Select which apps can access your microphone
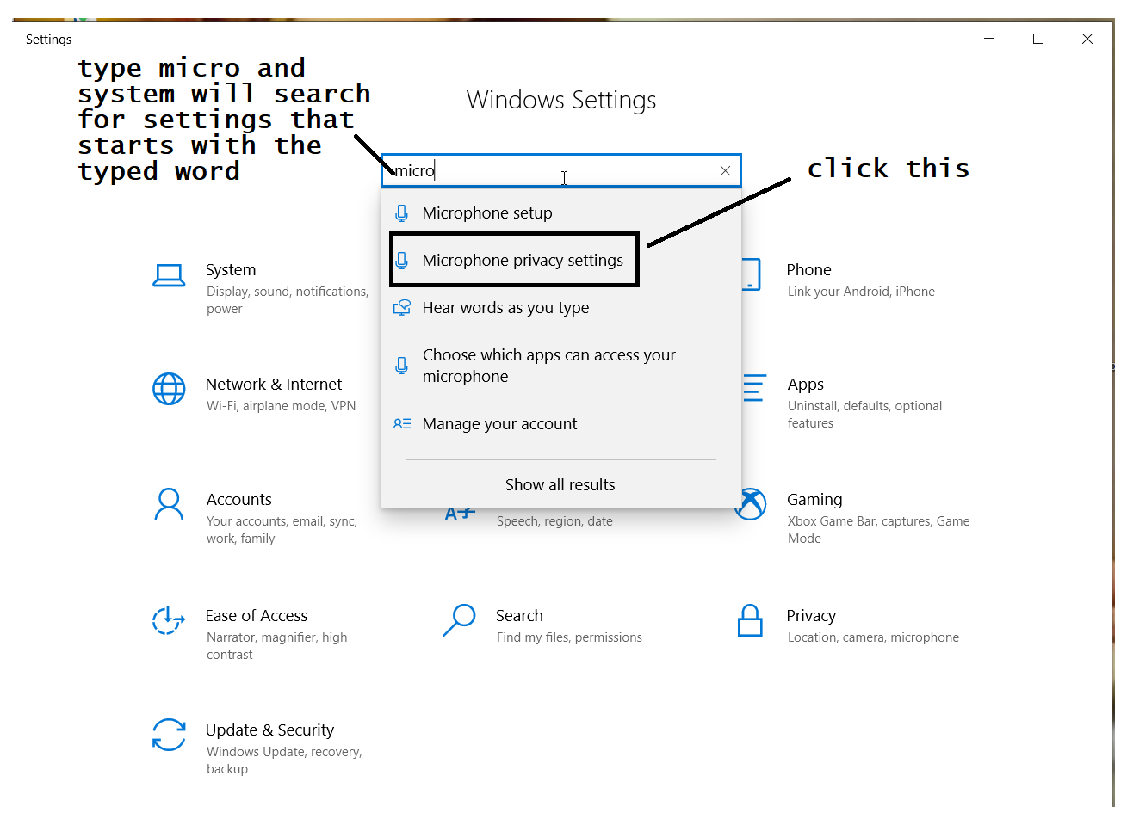 tap(548, 365)
